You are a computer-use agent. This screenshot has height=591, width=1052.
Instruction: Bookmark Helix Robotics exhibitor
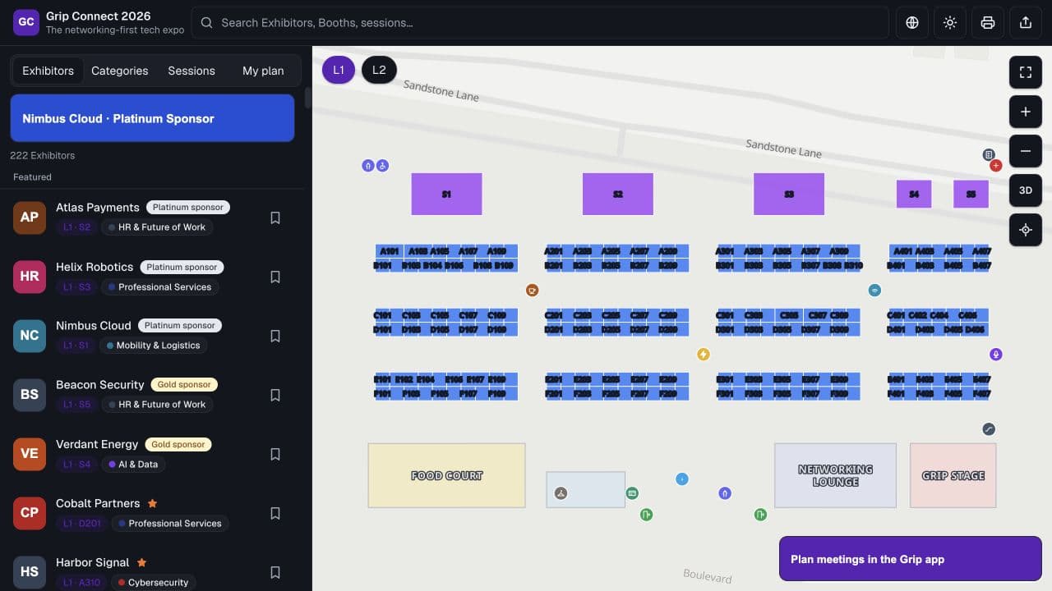tap(275, 277)
